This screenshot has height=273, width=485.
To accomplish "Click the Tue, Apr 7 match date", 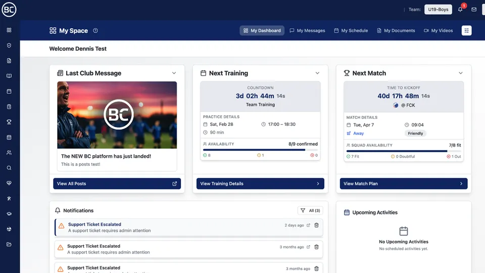I will coord(363,125).
